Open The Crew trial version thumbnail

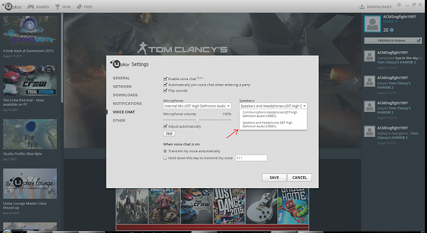pyautogui.click(x=30, y=80)
